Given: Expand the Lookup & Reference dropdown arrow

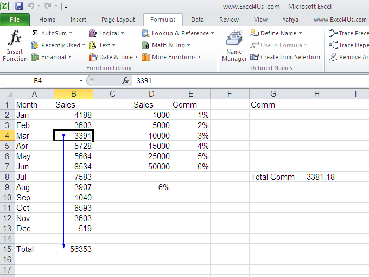Looking at the screenshot, I should pos(212,33).
